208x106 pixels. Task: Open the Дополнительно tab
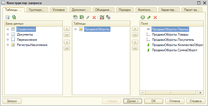pos(80,10)
